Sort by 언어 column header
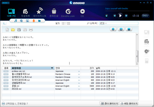Viewport: 154px width, 107px height. [68, 68]
